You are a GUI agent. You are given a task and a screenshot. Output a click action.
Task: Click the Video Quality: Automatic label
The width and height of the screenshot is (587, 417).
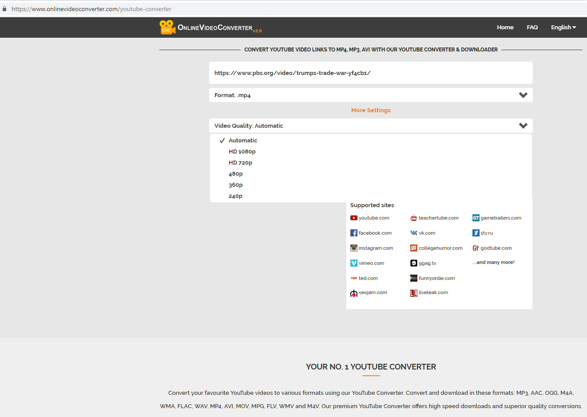249,126
